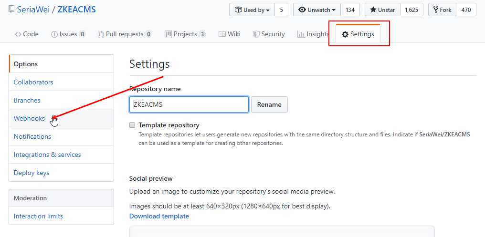The width and height of the screenshot is (485, 237).
Task: Click the Social preview heading
Action: (151, 178)
